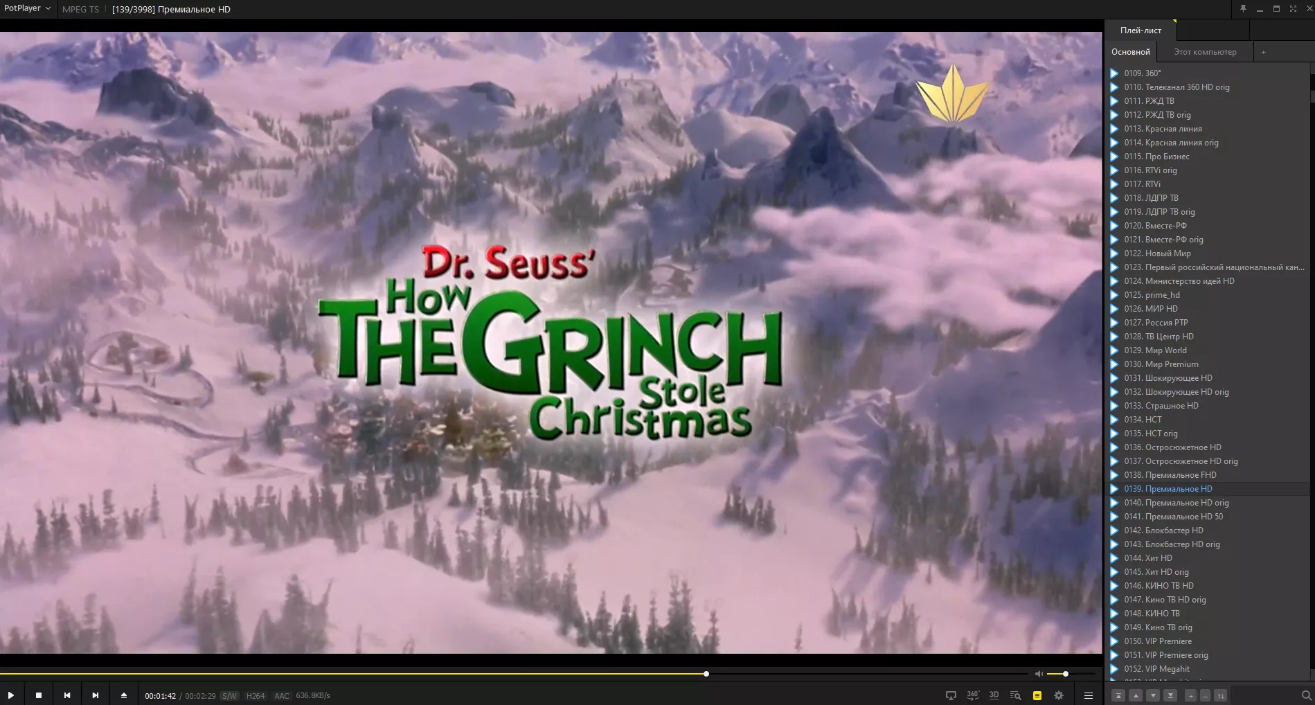Toggle 360° video mode
Screen dimensions: 1315x705
973,695
